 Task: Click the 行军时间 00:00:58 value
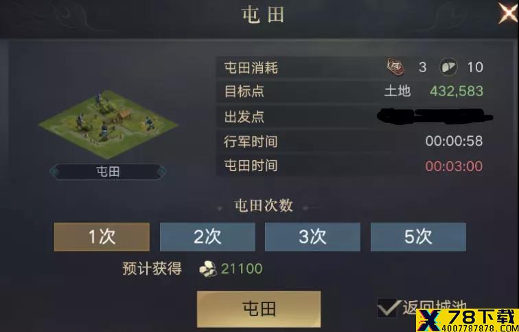coord(454,141)
